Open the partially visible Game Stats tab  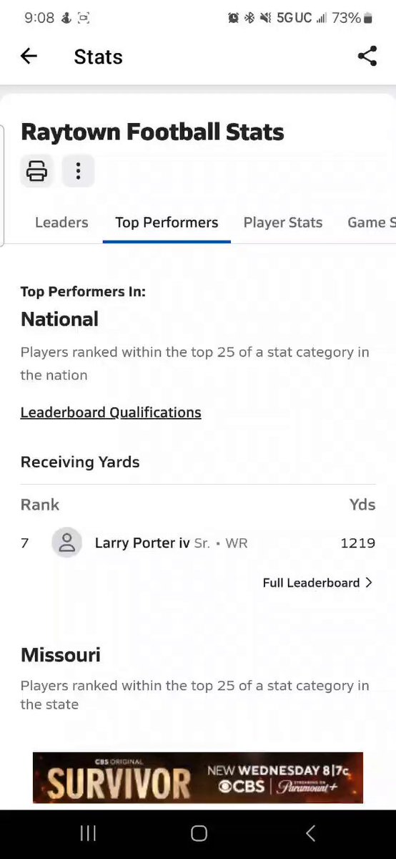tap(372, 223)
